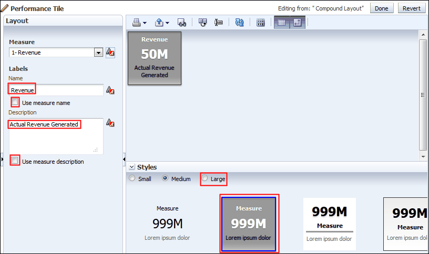Check the Use measure description checkbox
The height and width of the screenshot is (254, 429).
click(15, 160)
